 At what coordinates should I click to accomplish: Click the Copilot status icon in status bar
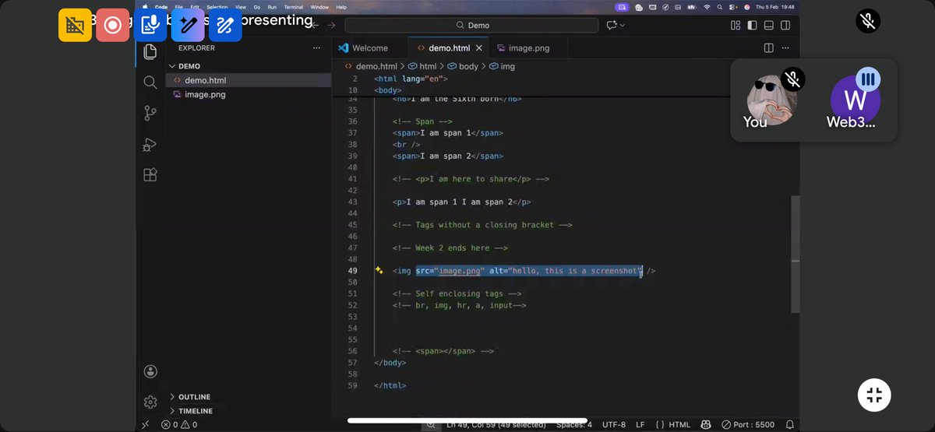(706, 424)
